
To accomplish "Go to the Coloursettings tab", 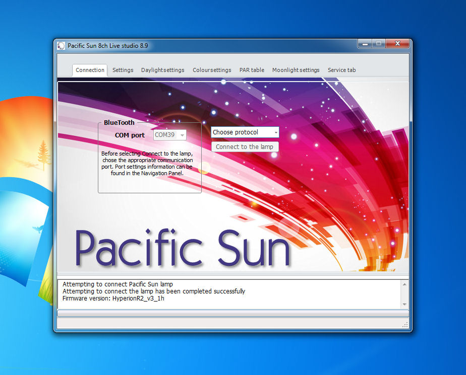I will pyautogui.click(x=212, y=70).
